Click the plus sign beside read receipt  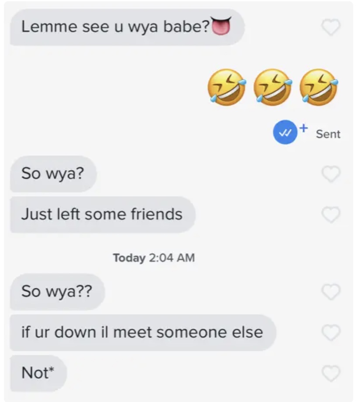point(303,127)
